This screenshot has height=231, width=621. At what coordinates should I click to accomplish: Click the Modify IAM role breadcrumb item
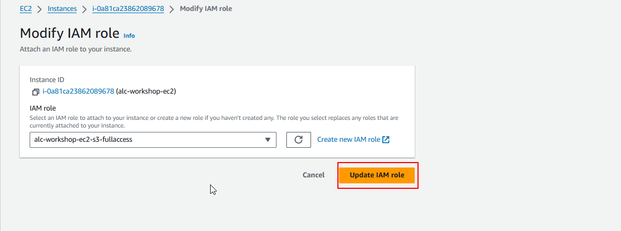pyautogui.click(x=206, y=9)
